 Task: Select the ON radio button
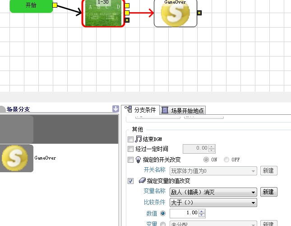tap(206, 160)
